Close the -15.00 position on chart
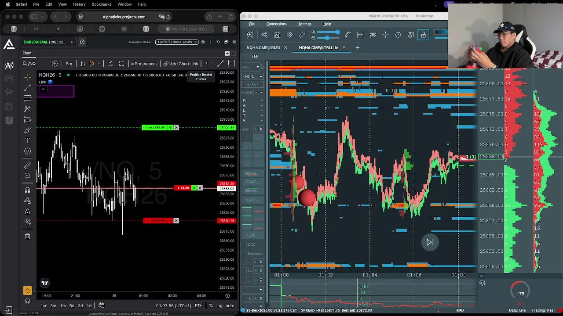563x316 pixels. pyautogui.click(x=200, y=188)
